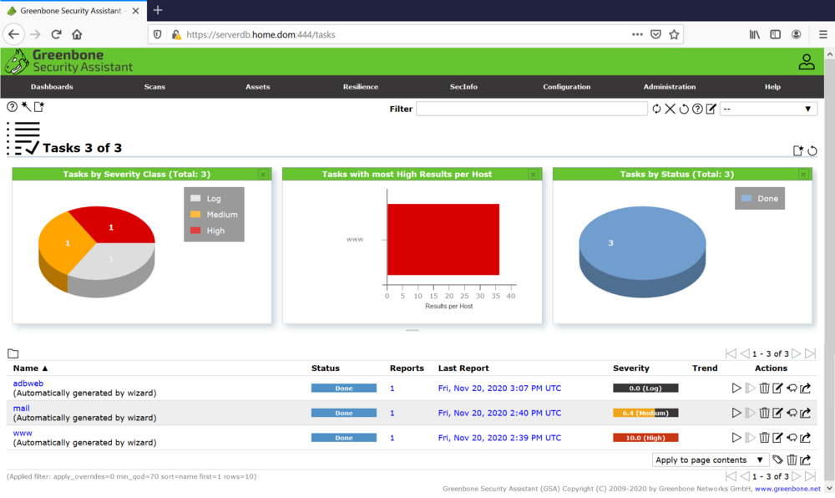Export page contents icon at table bottom
This screenshot has height=498, width=835.
click(805, 460)
